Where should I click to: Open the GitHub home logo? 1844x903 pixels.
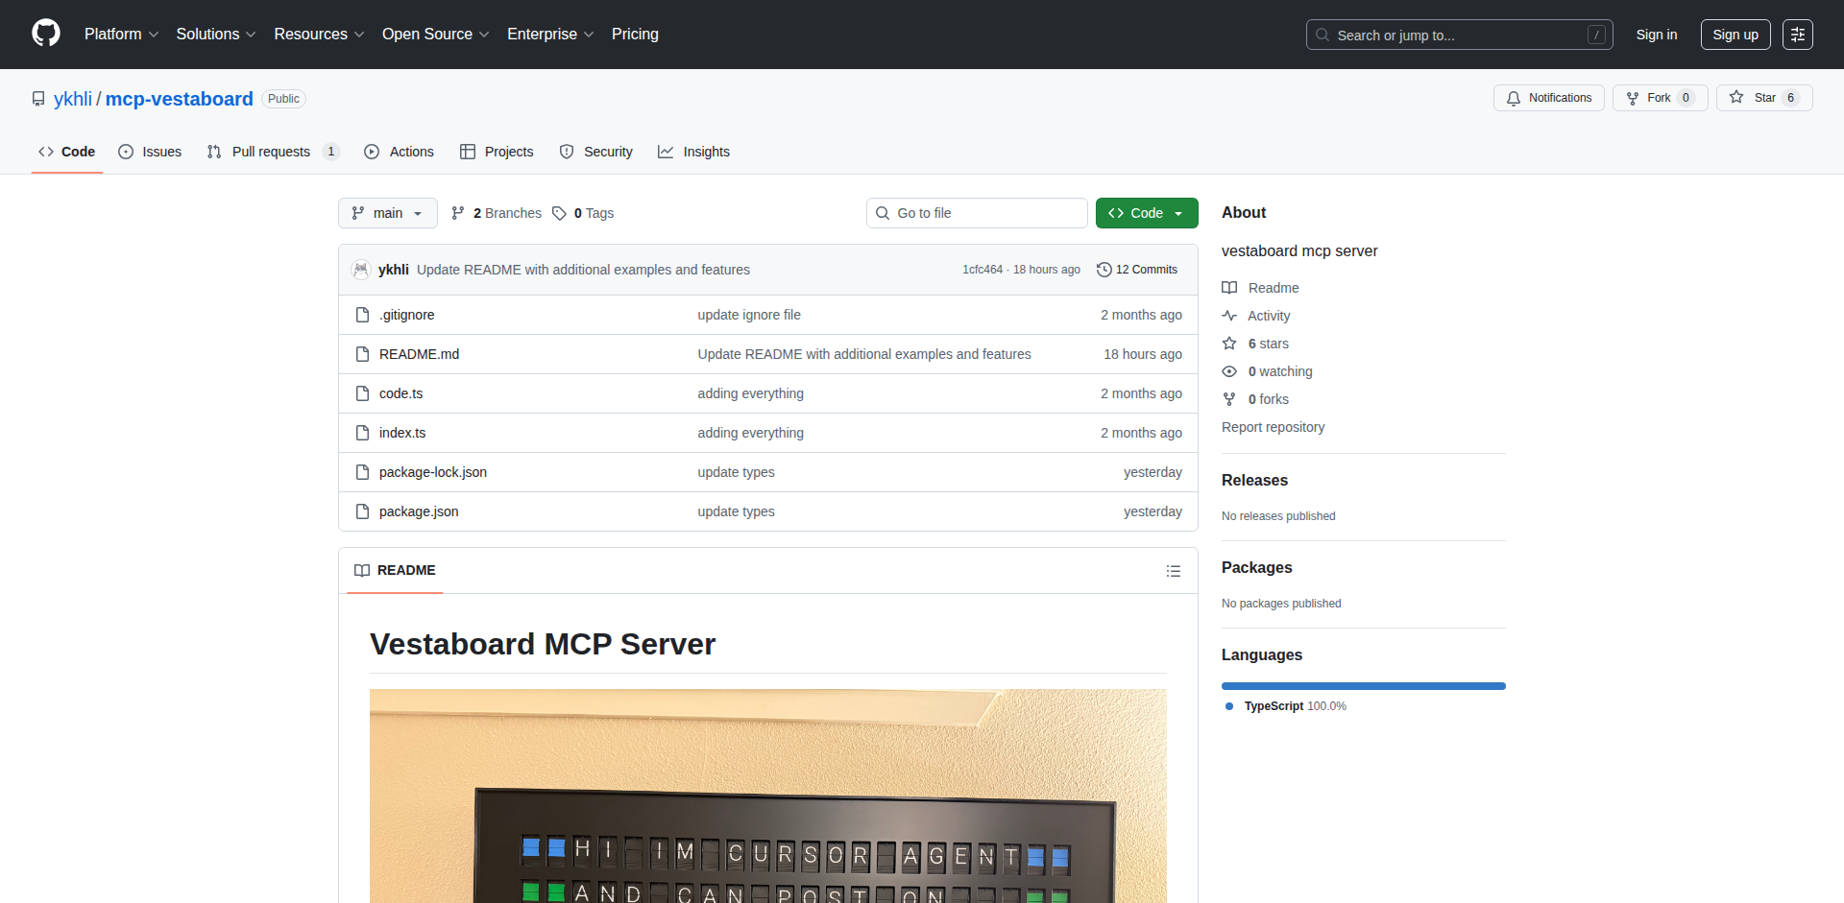point(46,34)
